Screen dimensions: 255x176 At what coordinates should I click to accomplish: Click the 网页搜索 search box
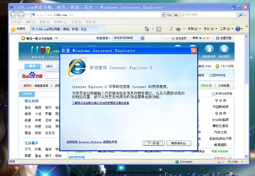pos(209,15)
